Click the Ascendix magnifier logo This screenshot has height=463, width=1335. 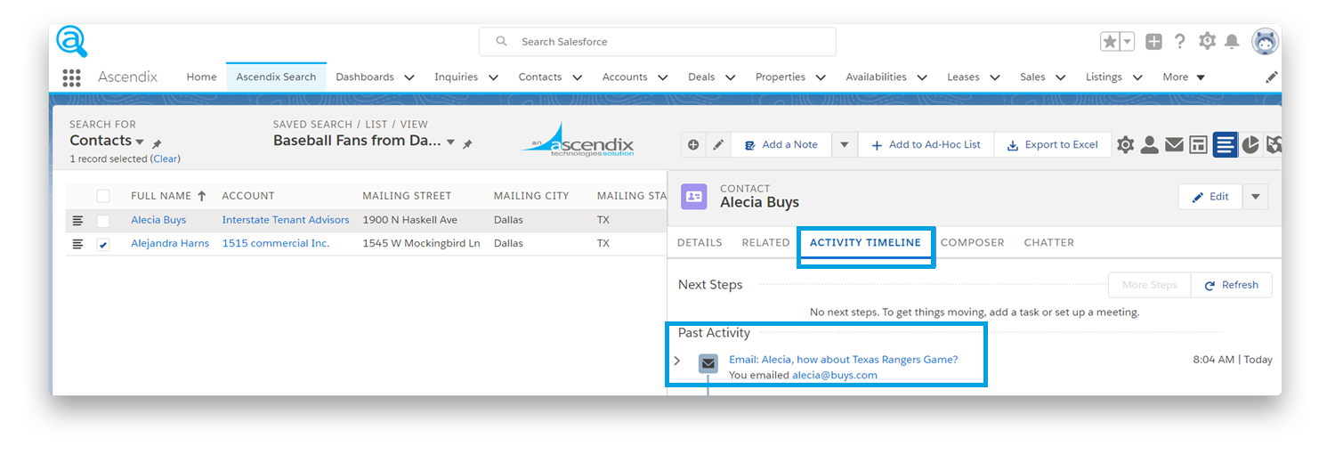(71, 42)
